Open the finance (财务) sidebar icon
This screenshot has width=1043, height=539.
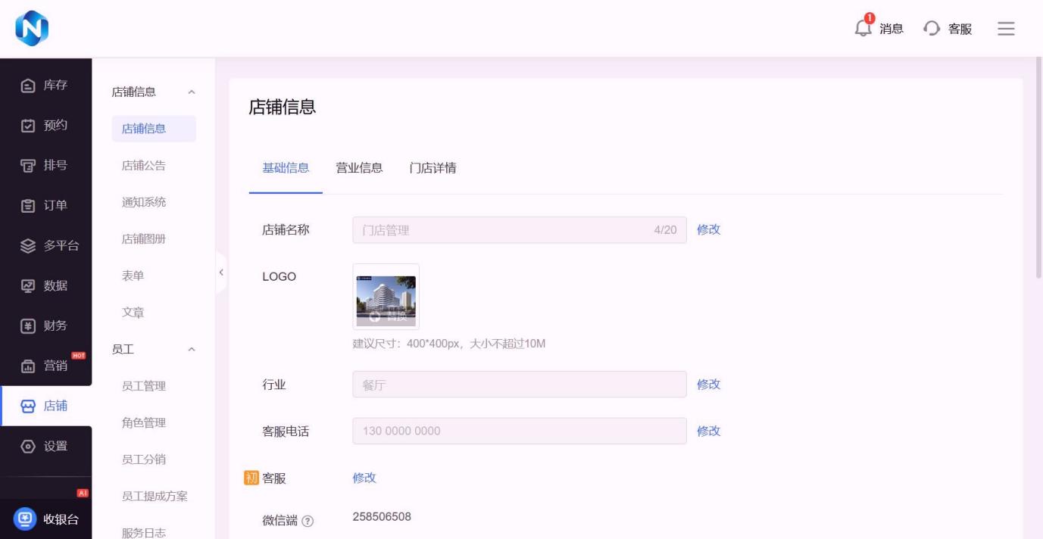(x=28, y=326)
